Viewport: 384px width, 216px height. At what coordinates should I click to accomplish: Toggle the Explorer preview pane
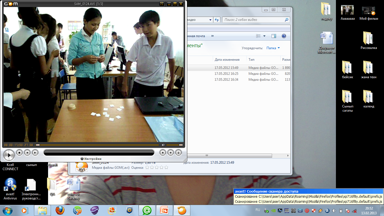pyautogui.click(x=274, y=36)
